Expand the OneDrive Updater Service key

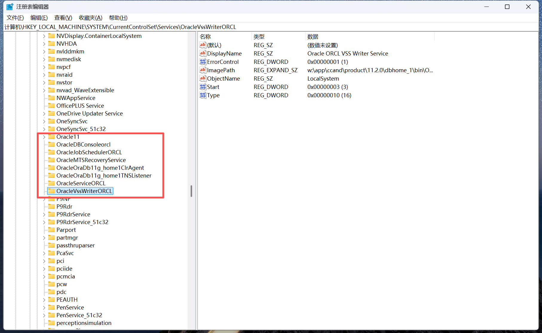pyautogui.click(x=44, y=113)
